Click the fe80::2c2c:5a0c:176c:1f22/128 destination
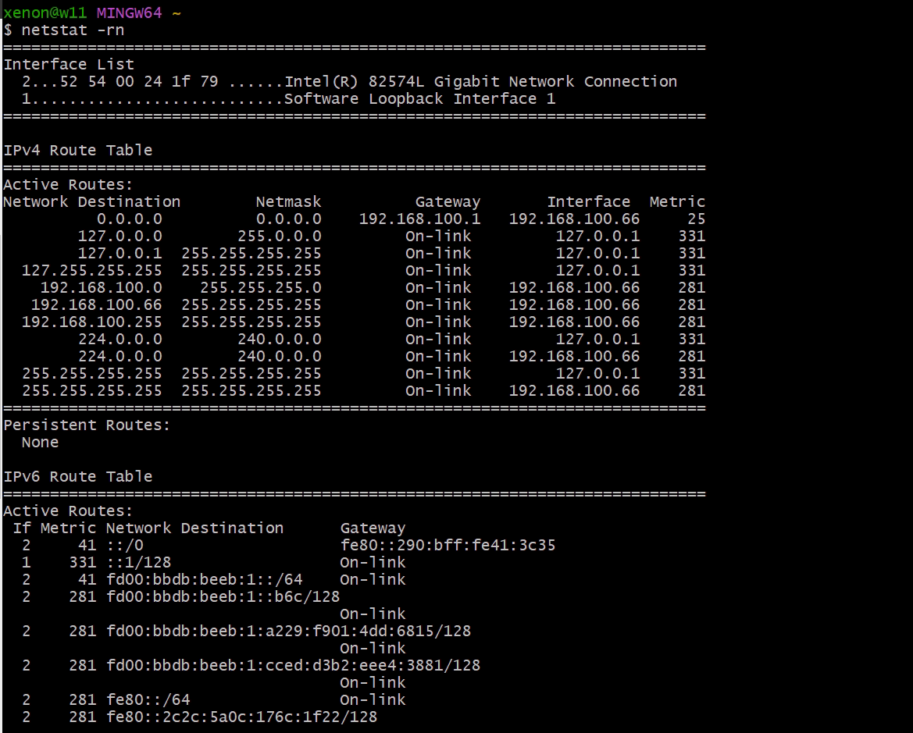Screen dimensions: 913x733 (241, 717)
